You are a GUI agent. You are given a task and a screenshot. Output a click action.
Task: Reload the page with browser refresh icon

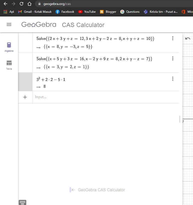[x=21, y=4]
